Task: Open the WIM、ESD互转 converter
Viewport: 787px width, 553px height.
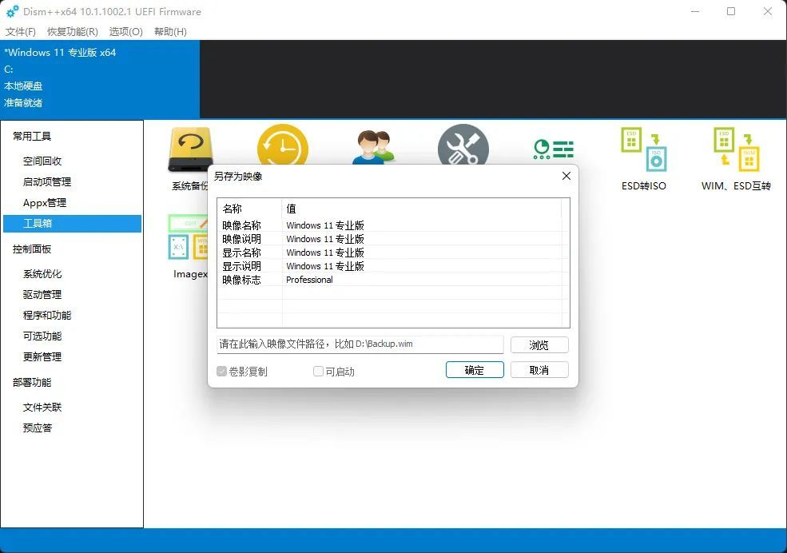Action: tap(735, 148)
